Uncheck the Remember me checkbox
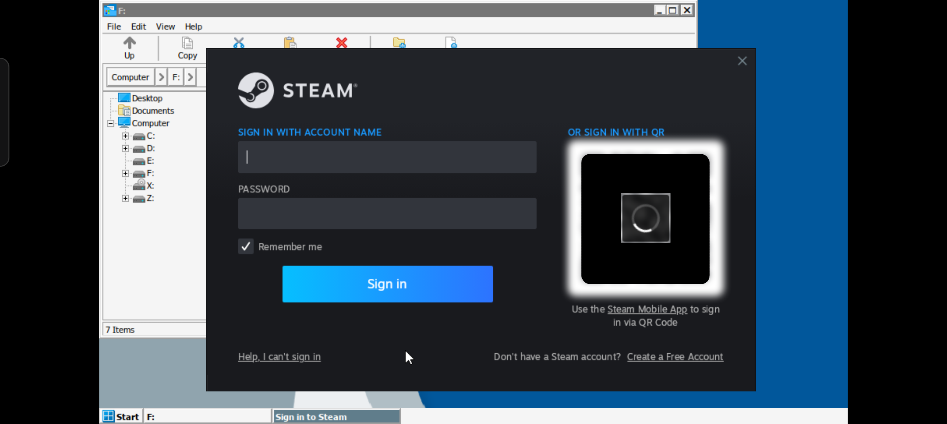 coord(246,247)
